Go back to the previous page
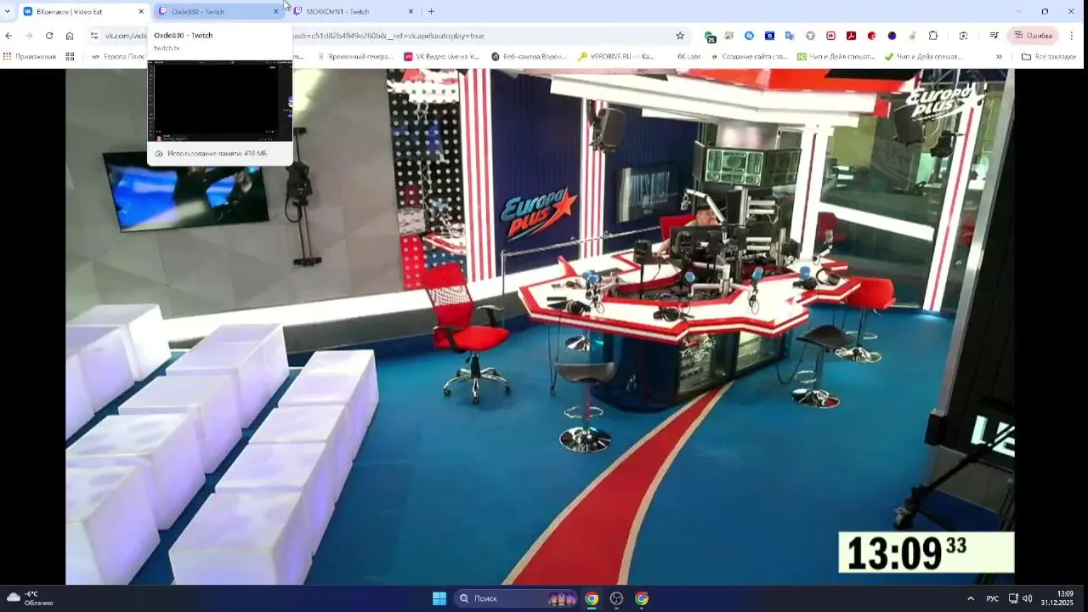Screen dimensions: 1088x612 pos(8,36)
